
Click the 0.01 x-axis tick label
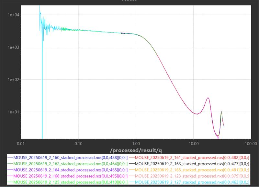(21, 143)
